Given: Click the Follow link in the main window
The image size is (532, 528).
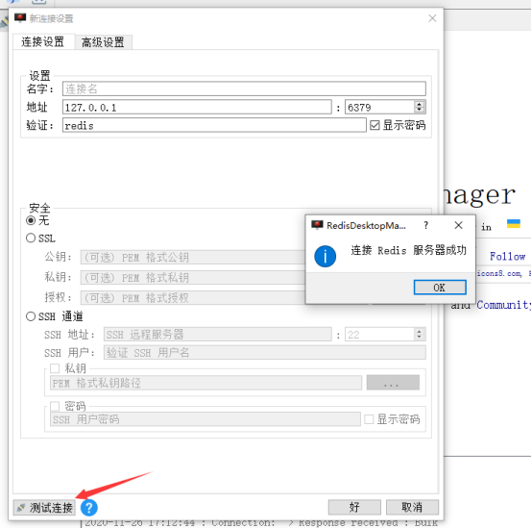Looking at the screenshot, I should (508, 256).
